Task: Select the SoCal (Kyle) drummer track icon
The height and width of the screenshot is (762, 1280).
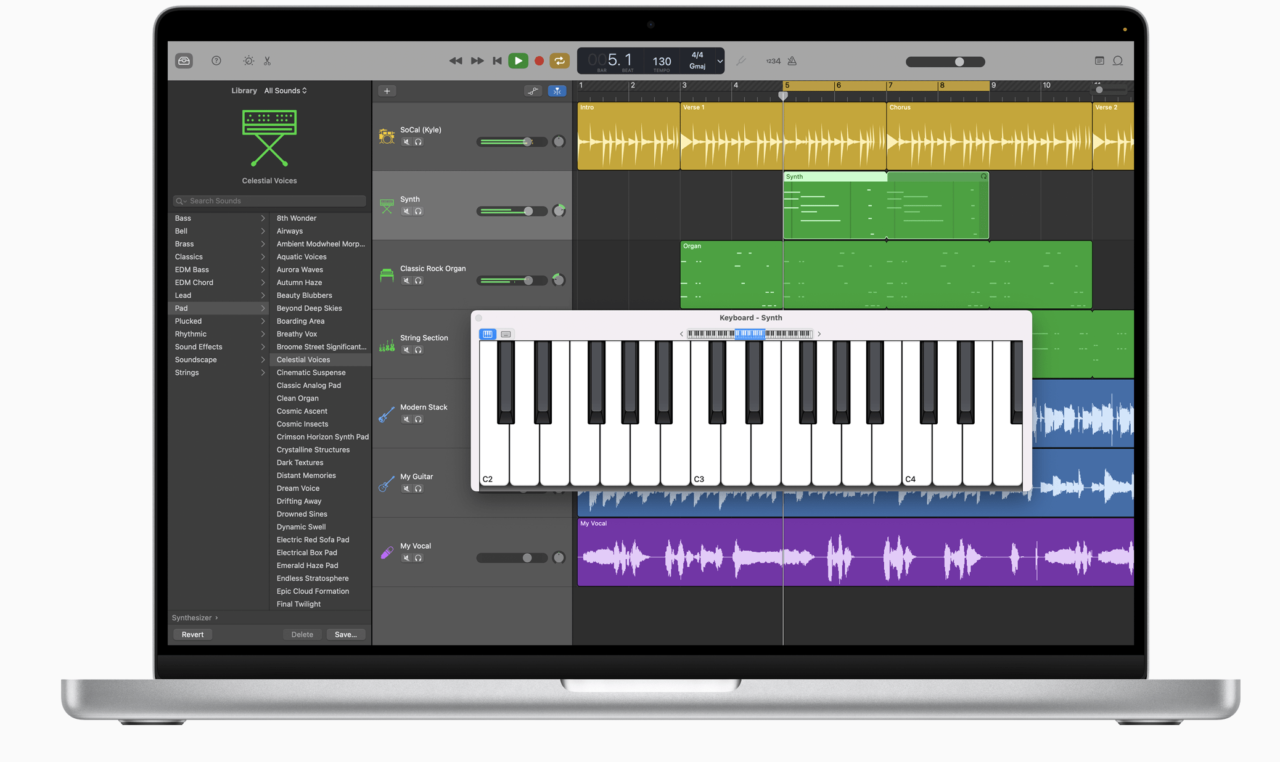Action: click(386, 136)
